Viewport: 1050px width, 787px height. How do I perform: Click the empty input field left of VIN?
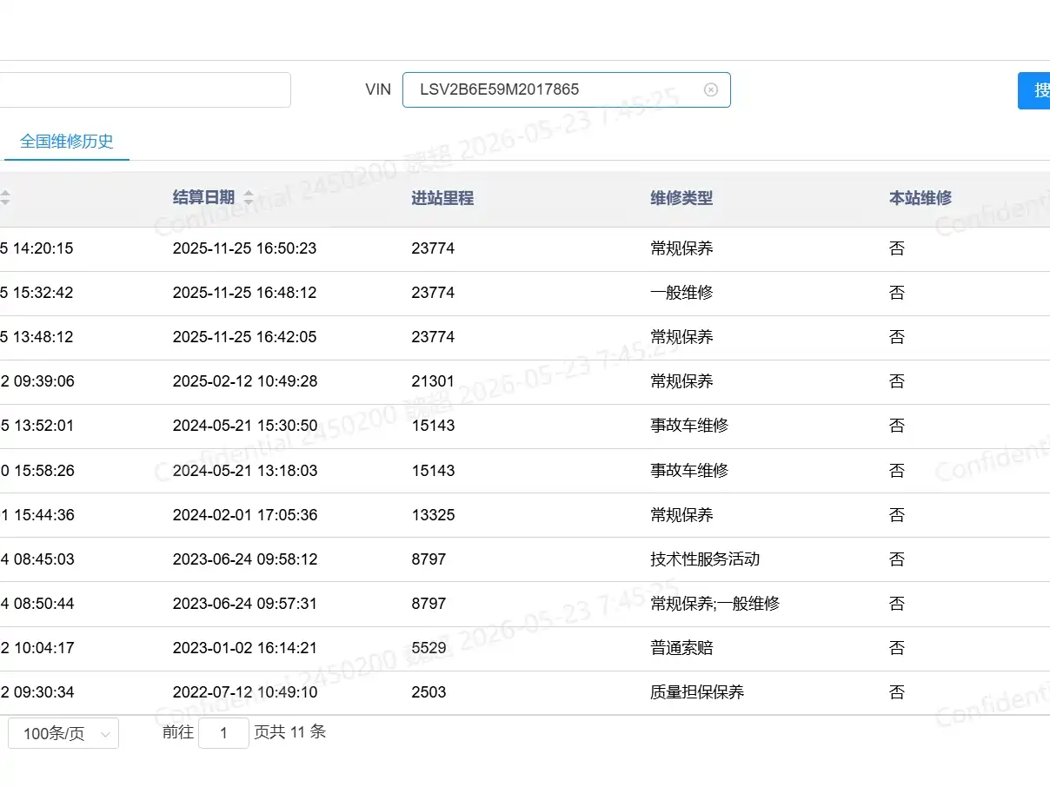point(145,89)
